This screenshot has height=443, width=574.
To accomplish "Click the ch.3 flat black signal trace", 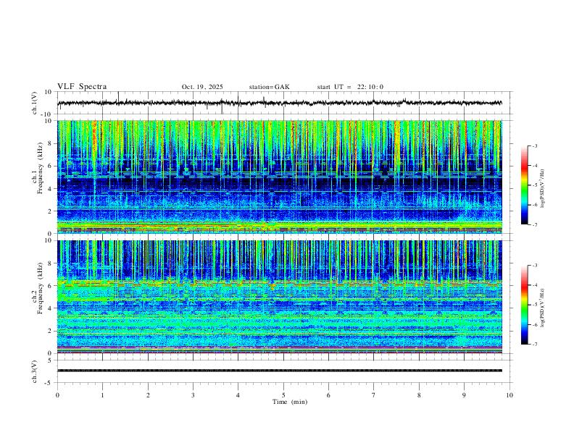I will pyautogui.click(x=280, y=371).
